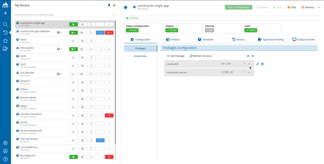Click the stop button for Test3 row
This screenshot has height=164, width=324.
pos(82,41)
